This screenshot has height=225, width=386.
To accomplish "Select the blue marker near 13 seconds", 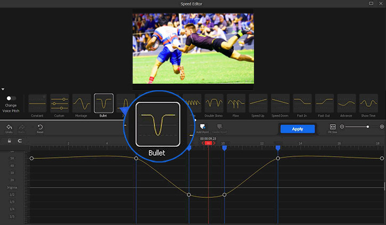I will (278, 148).
